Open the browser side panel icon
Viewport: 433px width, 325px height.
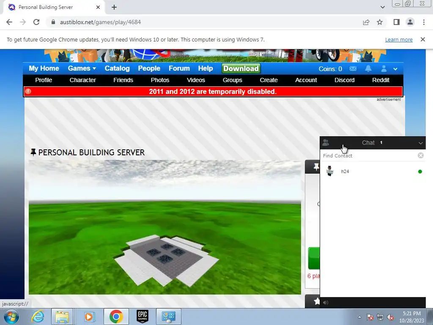click(x=397, y=22)
